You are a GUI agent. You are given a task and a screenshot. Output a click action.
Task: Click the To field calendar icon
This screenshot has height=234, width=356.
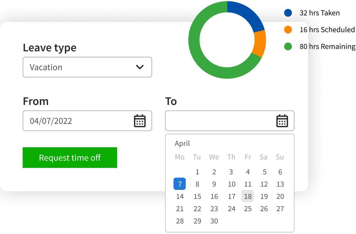coord(282,121)
